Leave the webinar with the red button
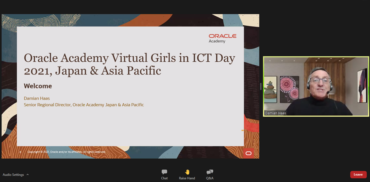This screenshot has width=370, height=182. [358, 174]
